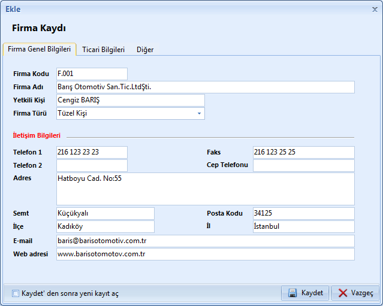Click the Kaydet save button
This screenshot has width=383, height=306.
306,293
